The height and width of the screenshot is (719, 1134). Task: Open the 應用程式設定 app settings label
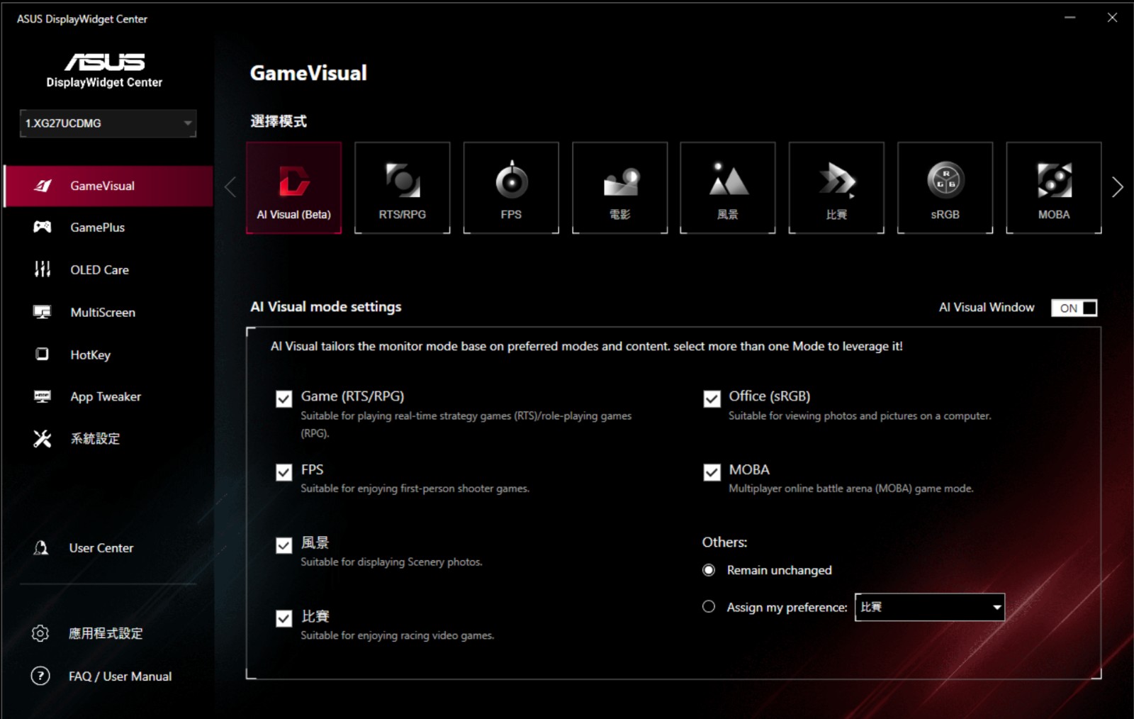[x=106, y=633]
